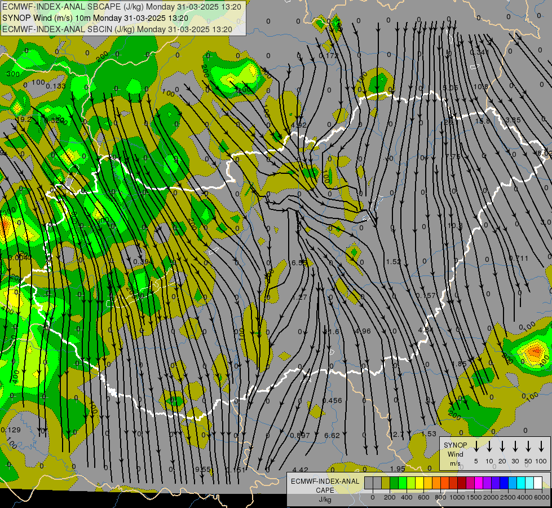Click the 1.85 value on the map
552x508 pixels.
pos(459,364)
